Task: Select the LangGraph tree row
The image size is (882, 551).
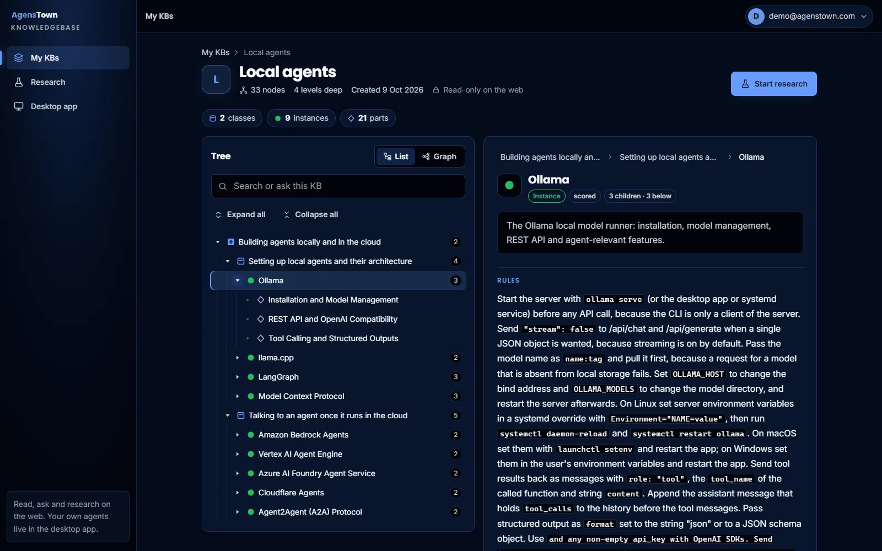Action: pos(338,377)
